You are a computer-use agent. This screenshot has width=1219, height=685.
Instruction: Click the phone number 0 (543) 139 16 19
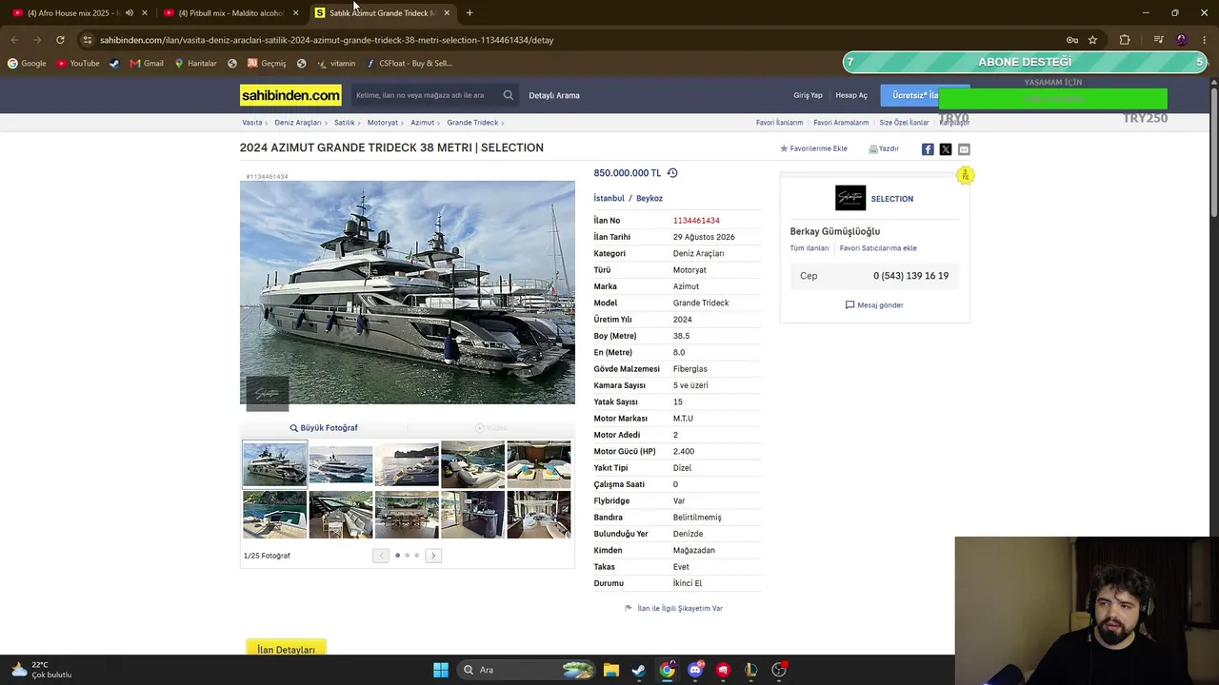pyautogui.click(x=910, y=276)
